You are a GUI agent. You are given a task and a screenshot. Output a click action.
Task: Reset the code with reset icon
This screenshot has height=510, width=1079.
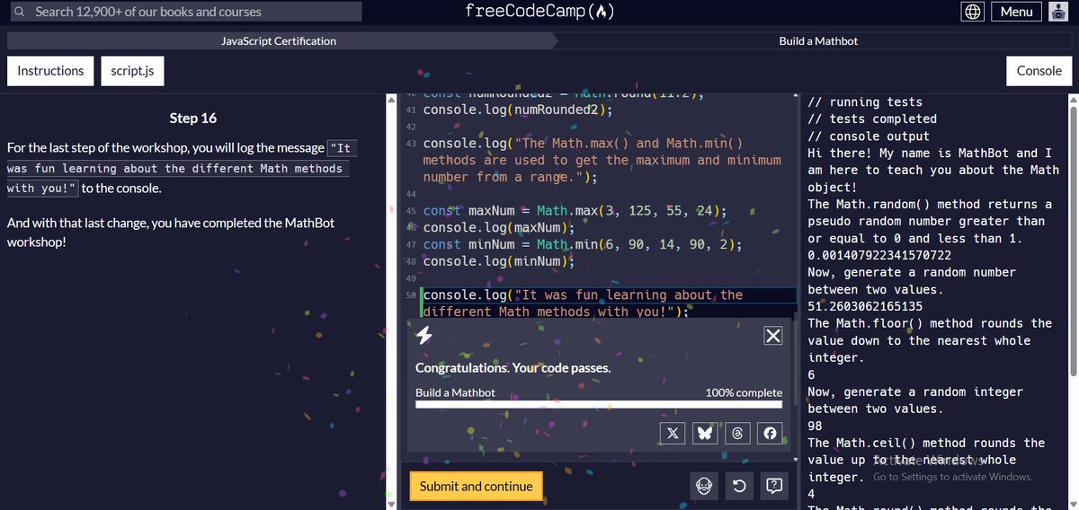click(x=739, y=486)
